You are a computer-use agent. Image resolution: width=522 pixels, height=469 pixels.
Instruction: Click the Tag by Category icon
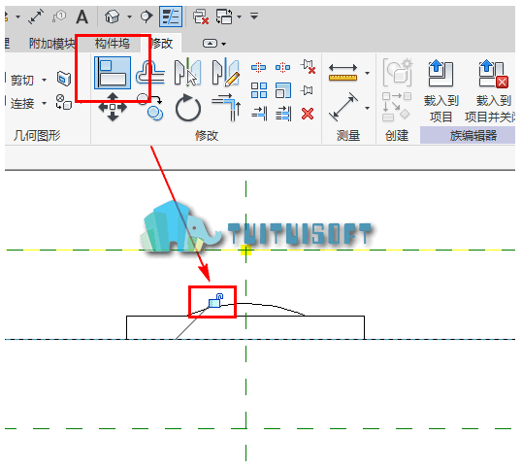tap(59, 17)
